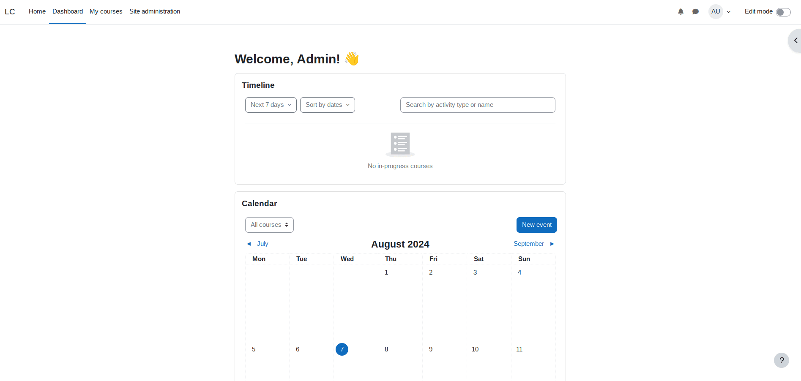Image resolution: width=801 pixels, height=381 pixels.
Task: Open the Sort by dates dropdown
Action: point(328,105)
